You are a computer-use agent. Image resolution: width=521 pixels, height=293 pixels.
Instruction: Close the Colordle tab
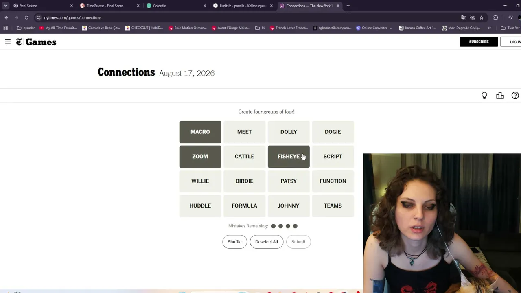[205, 6]
